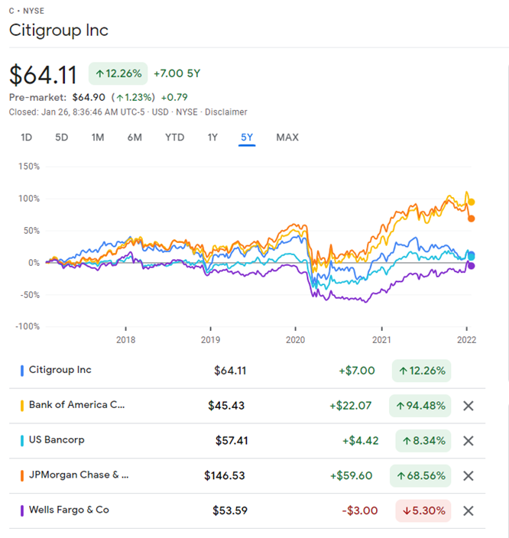
Task: Click the orange JPMorgan chart endpoint dot
Action: click(472, 219)
